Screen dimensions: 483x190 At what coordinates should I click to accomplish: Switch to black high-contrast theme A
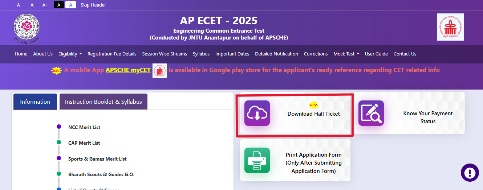pos(59,5)
